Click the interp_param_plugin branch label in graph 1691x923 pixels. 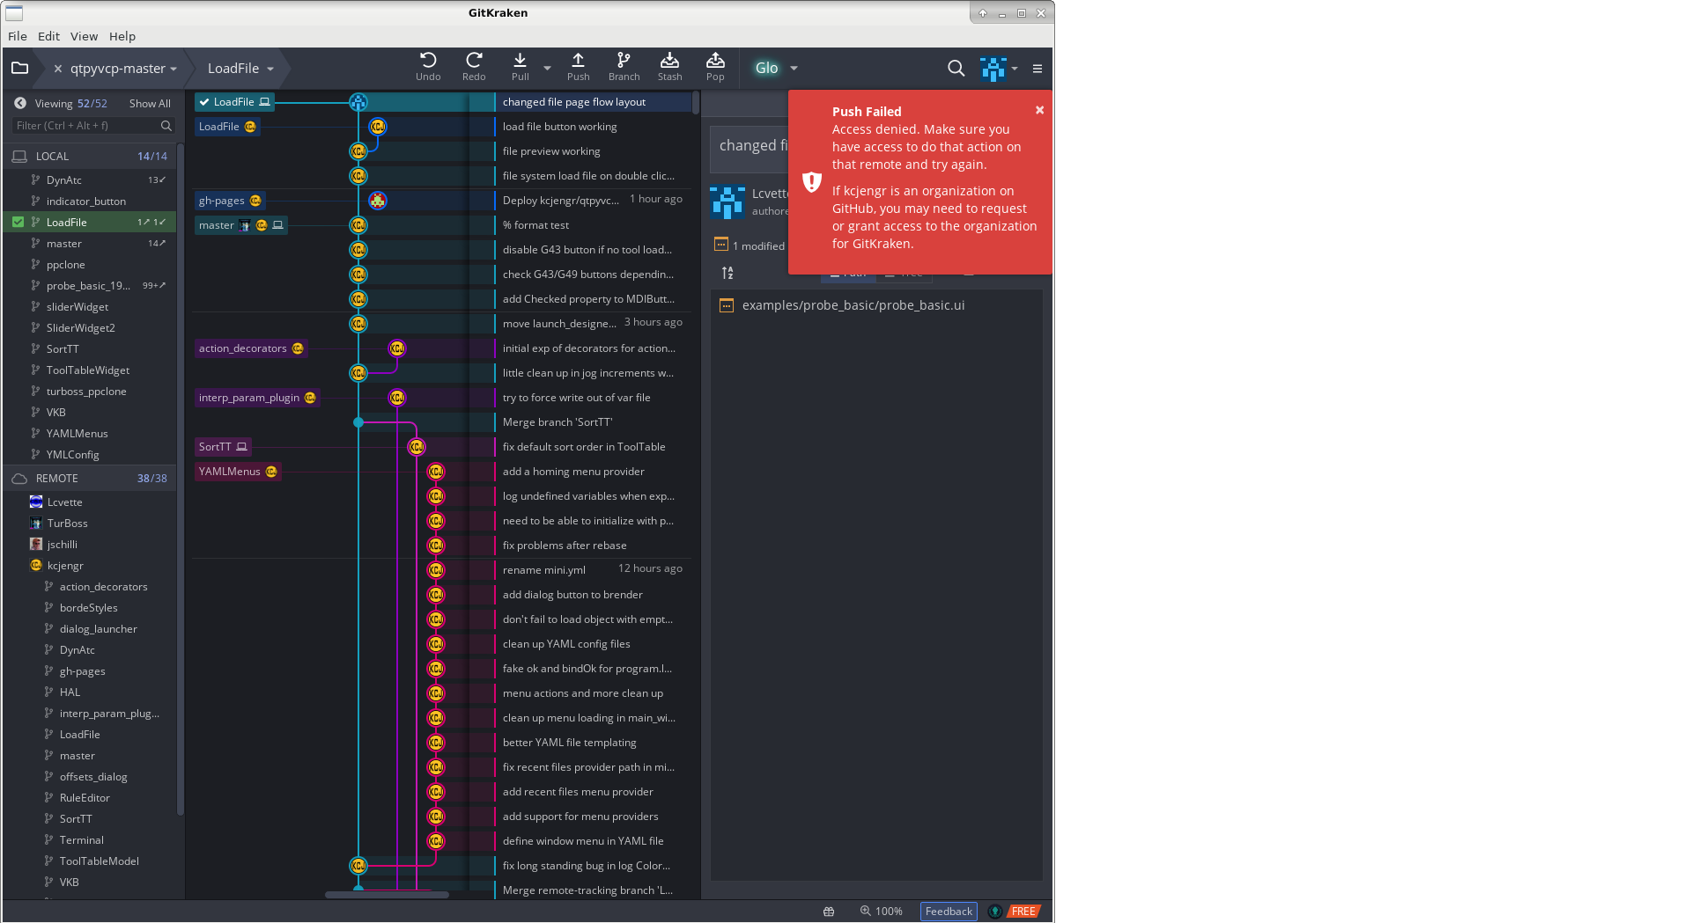[x=257, y=398]
